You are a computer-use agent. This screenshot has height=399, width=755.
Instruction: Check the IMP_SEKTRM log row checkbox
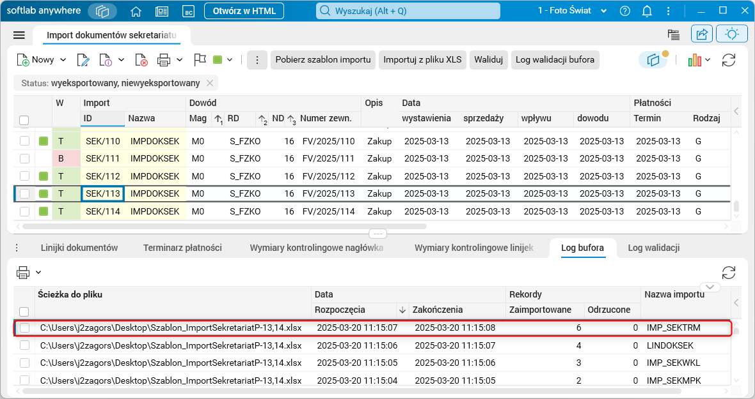24,328
